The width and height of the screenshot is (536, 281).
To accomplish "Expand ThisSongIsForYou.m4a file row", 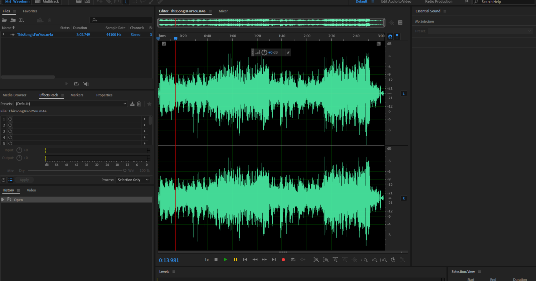I will 4,35.
